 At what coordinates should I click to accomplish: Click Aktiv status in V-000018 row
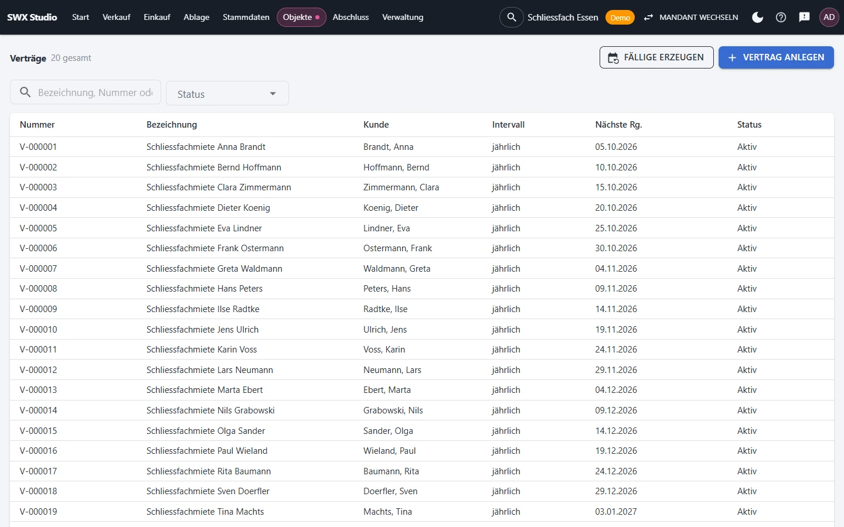[747, 491]
